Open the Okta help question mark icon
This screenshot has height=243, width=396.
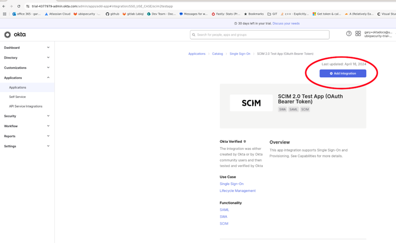[x=348, y=34]
